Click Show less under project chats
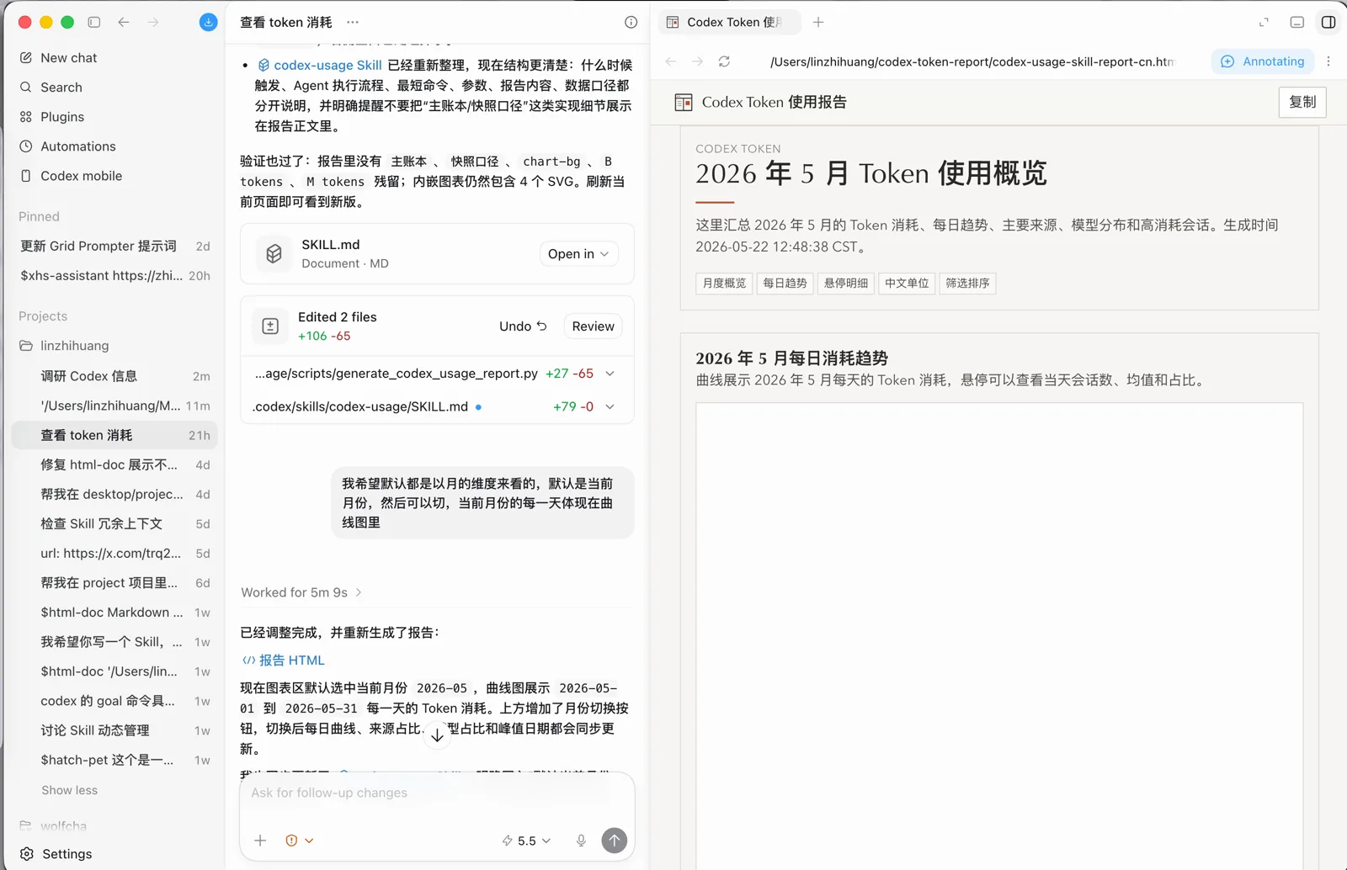1347x870 pixels. pyautogui.click(x=69, y=790)
